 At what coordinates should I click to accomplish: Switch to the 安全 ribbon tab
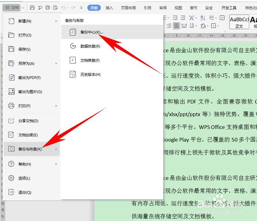209,8
